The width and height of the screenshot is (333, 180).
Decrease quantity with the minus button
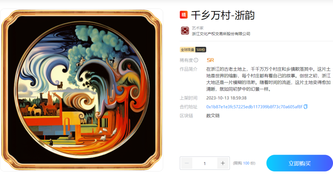click(186, 163)
